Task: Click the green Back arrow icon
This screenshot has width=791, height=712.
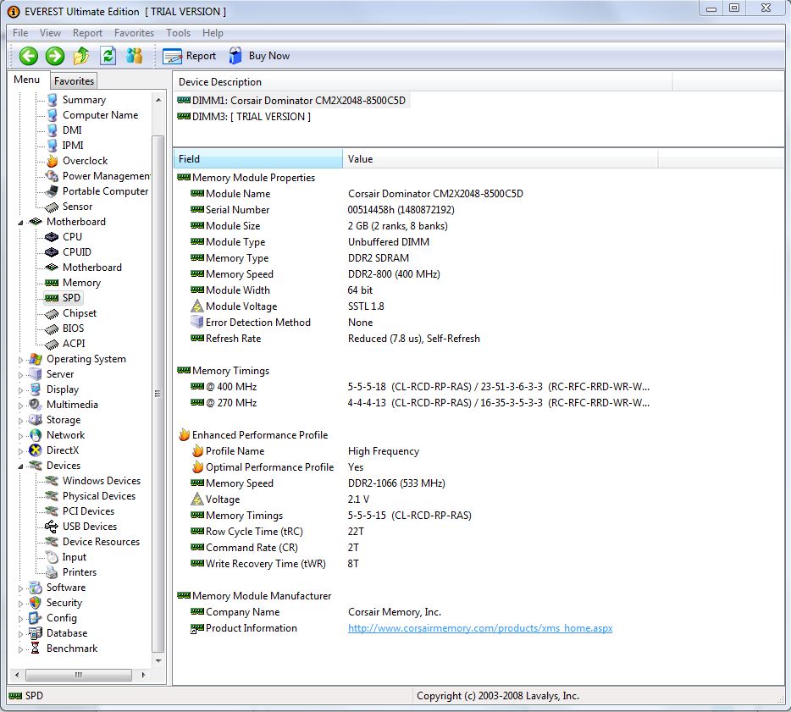Action: tap(28, 56)
